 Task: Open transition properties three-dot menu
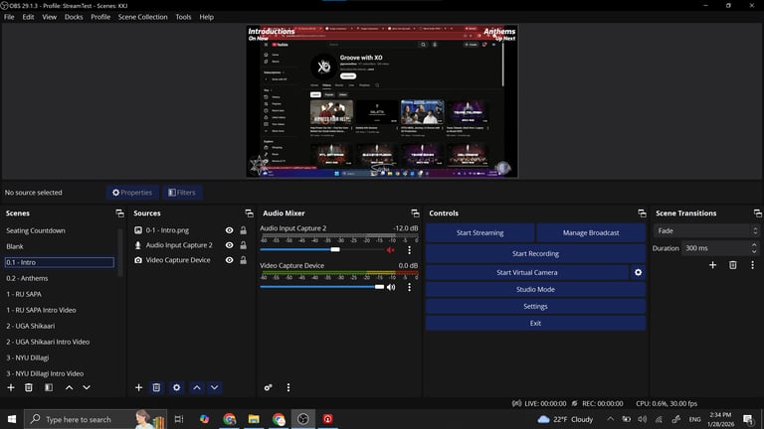pyautogui.click(x=752, y=265)
